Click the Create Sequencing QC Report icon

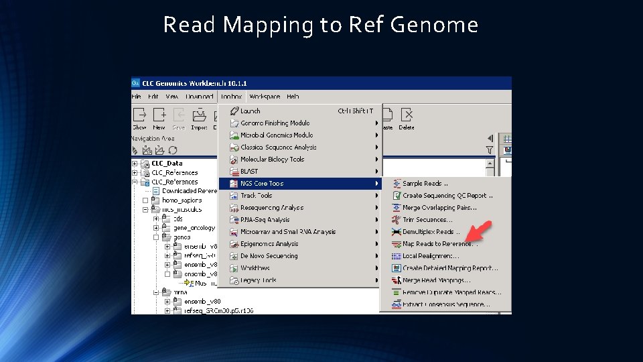pos(396,195)
